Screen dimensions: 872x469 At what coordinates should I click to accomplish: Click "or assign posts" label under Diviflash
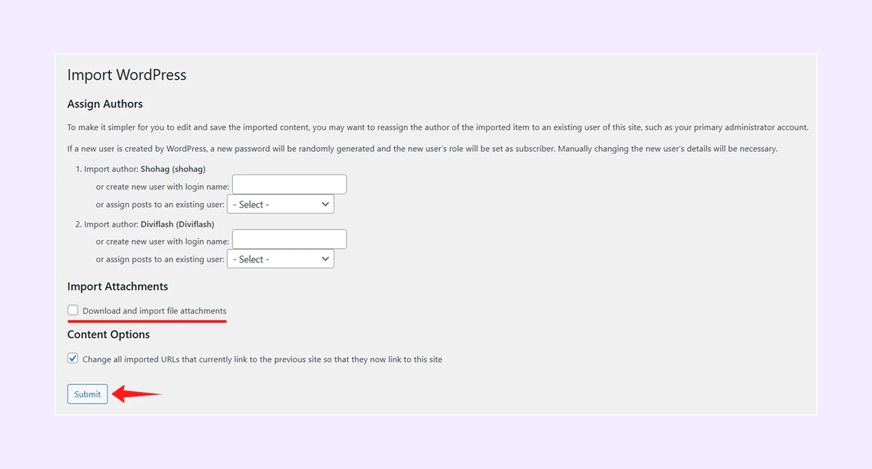(160, 260)
